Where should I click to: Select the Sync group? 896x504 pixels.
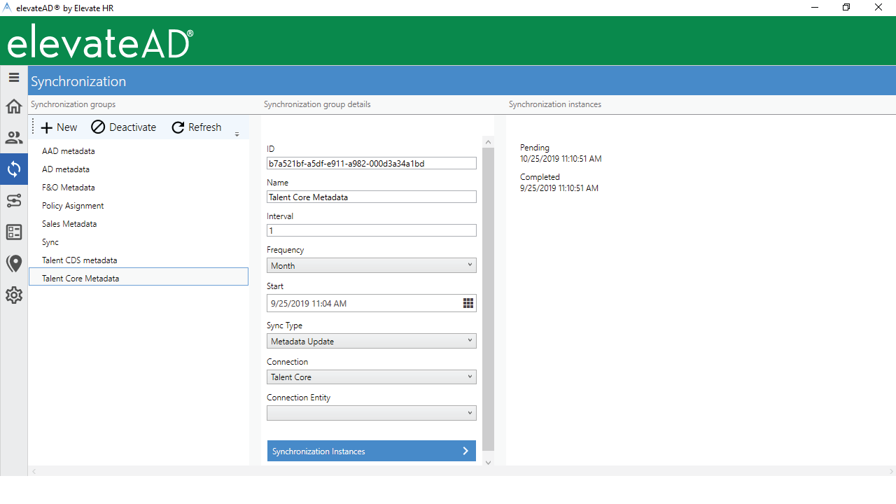139,242
